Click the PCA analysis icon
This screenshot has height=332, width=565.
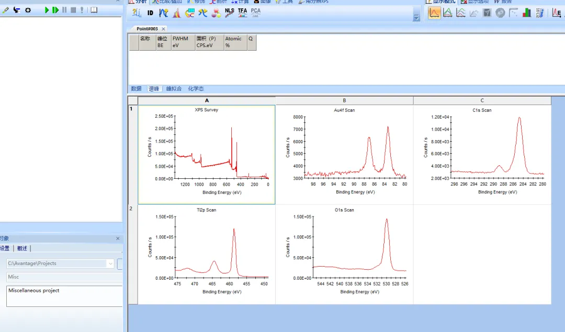point(255,13)
